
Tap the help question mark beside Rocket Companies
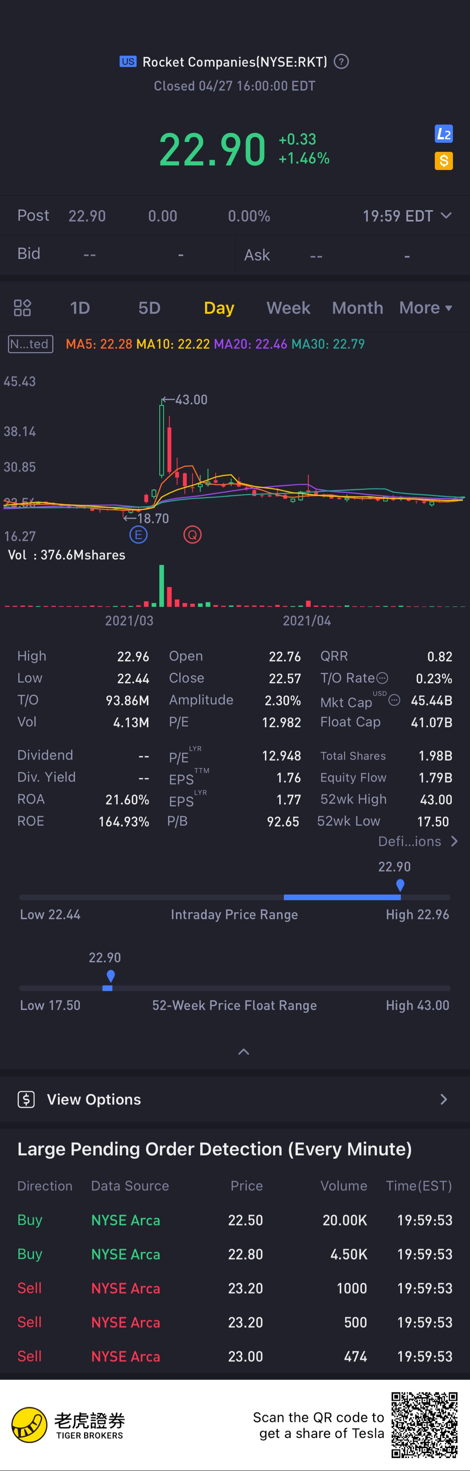tap(341, 62)
